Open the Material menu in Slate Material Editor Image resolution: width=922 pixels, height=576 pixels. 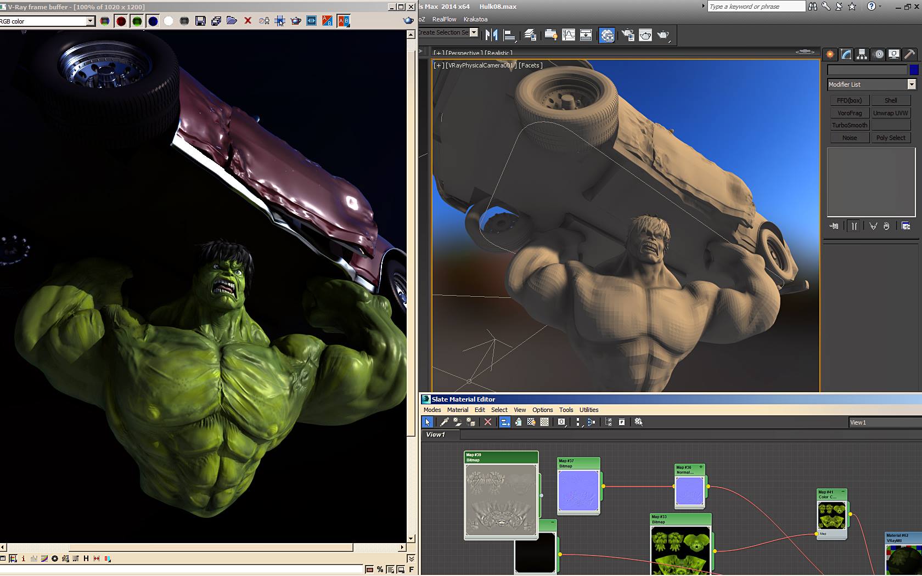pos(458,410)
